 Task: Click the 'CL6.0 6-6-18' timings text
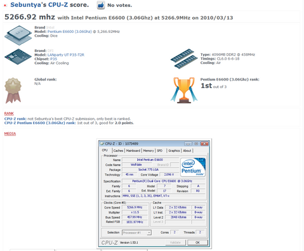tap(228, 59)
